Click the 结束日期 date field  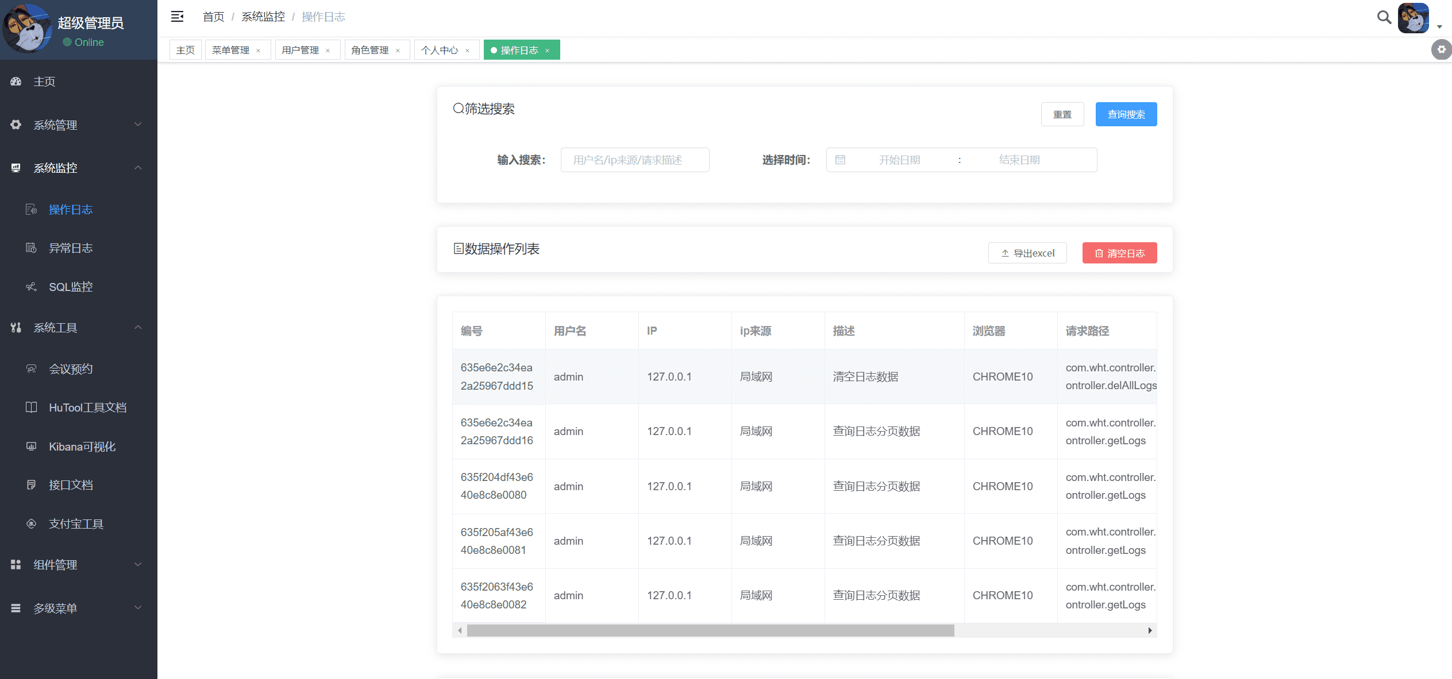pos(1019,160)
